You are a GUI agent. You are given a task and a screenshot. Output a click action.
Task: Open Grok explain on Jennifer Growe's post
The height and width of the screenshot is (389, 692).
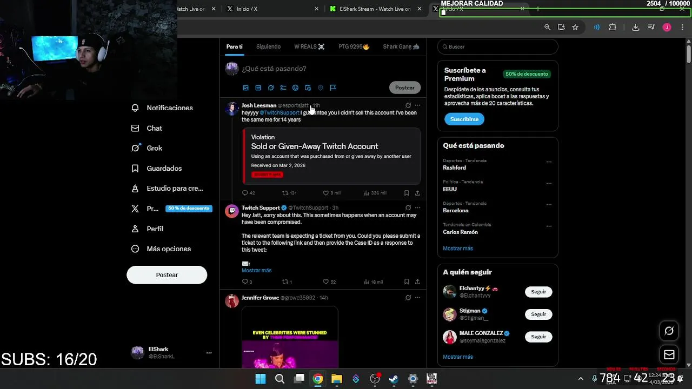tap(408, 298)
